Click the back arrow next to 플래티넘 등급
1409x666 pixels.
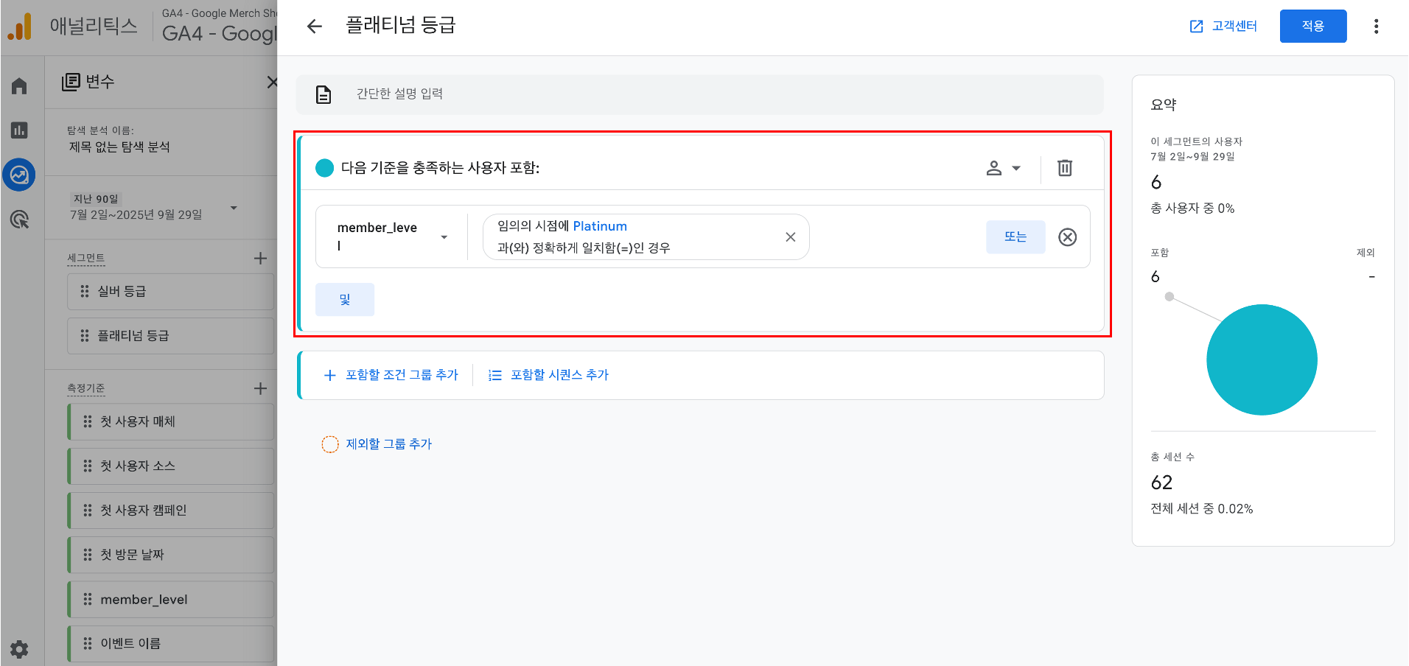[315, 26]
